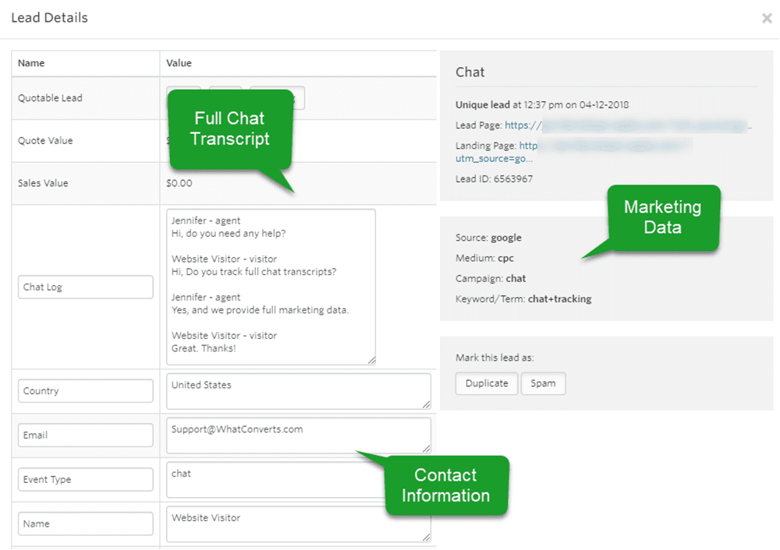Click the Email name field
This screenshot has height=550, width=780.
point(86,435)
